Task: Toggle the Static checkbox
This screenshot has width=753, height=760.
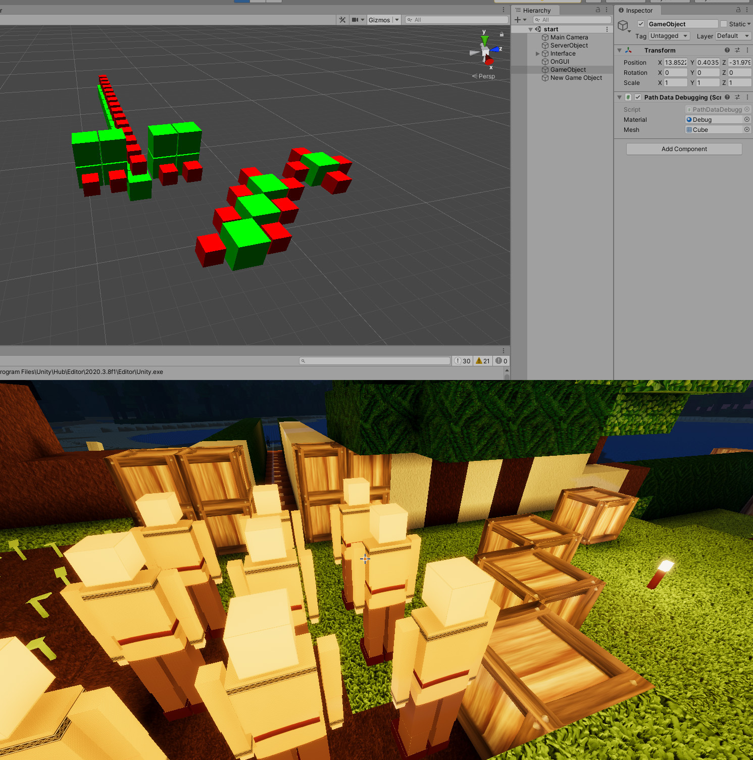Action: click(x=724, y=24)
